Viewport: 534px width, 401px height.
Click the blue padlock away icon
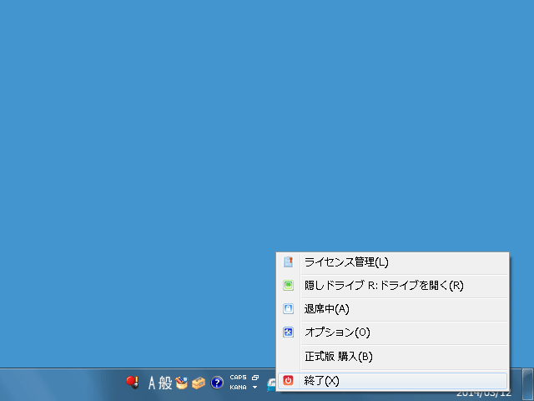click(x=289, y=308)
